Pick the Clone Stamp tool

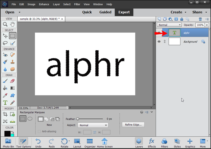12,62
